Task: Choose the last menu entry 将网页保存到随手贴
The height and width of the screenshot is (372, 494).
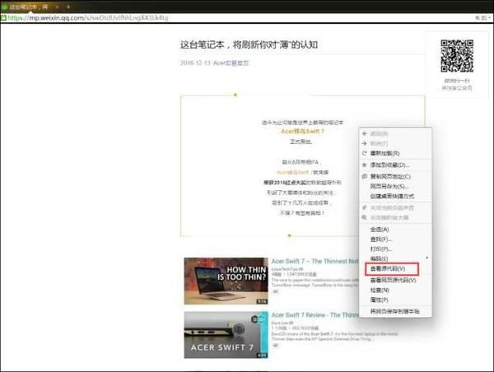Action: pyautogui.click(x=394, y=312)
